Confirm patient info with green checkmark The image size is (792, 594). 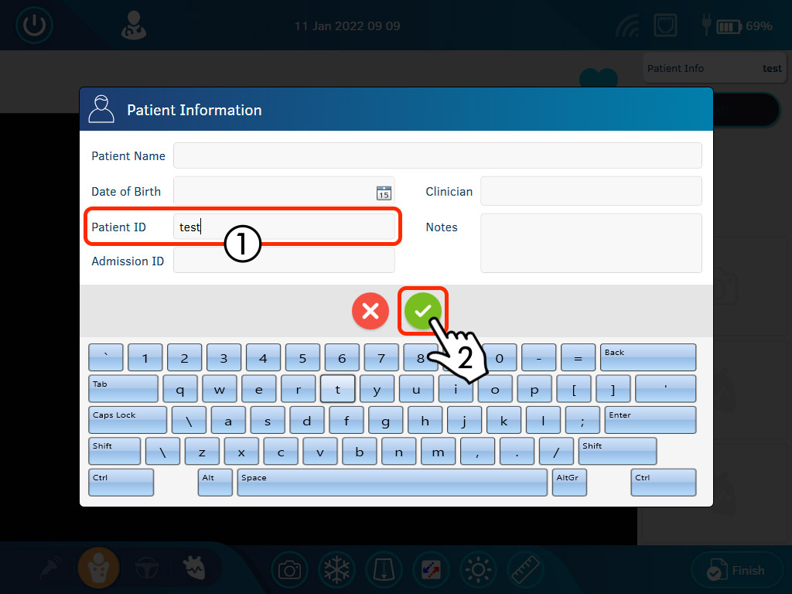(x=422, y=311)
